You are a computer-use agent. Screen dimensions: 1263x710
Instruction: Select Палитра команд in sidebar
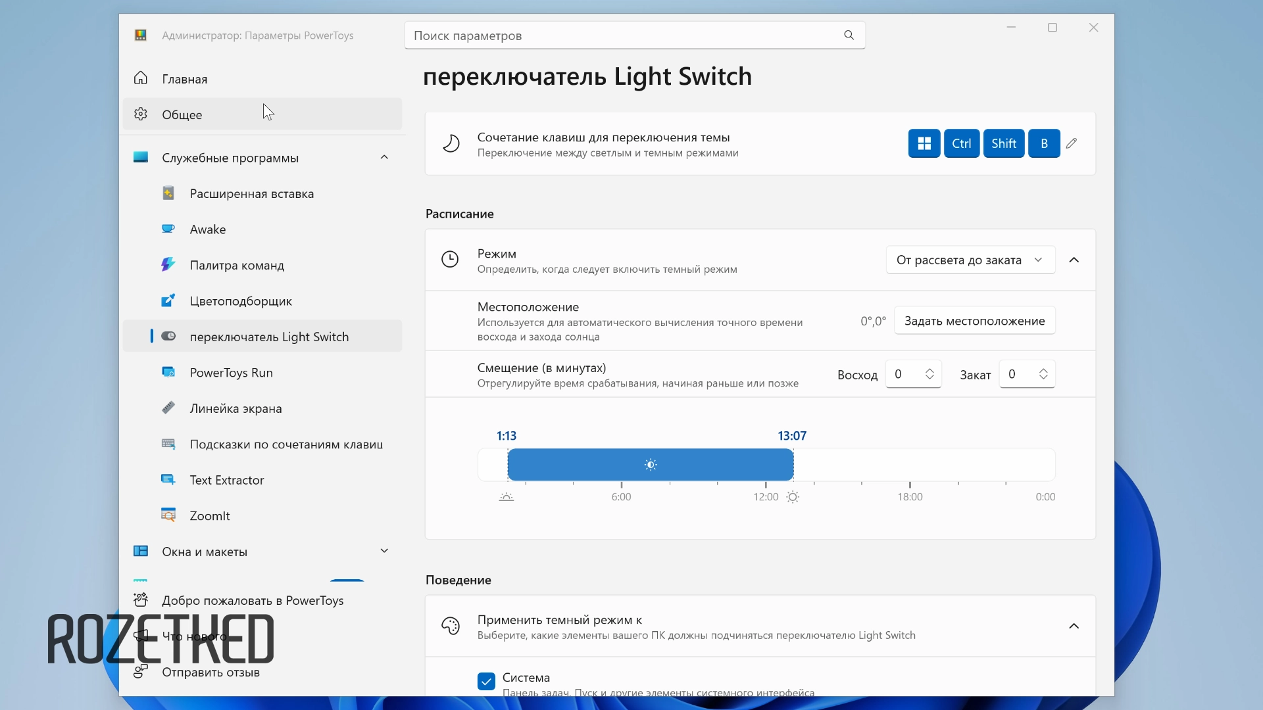coord(237,266)
